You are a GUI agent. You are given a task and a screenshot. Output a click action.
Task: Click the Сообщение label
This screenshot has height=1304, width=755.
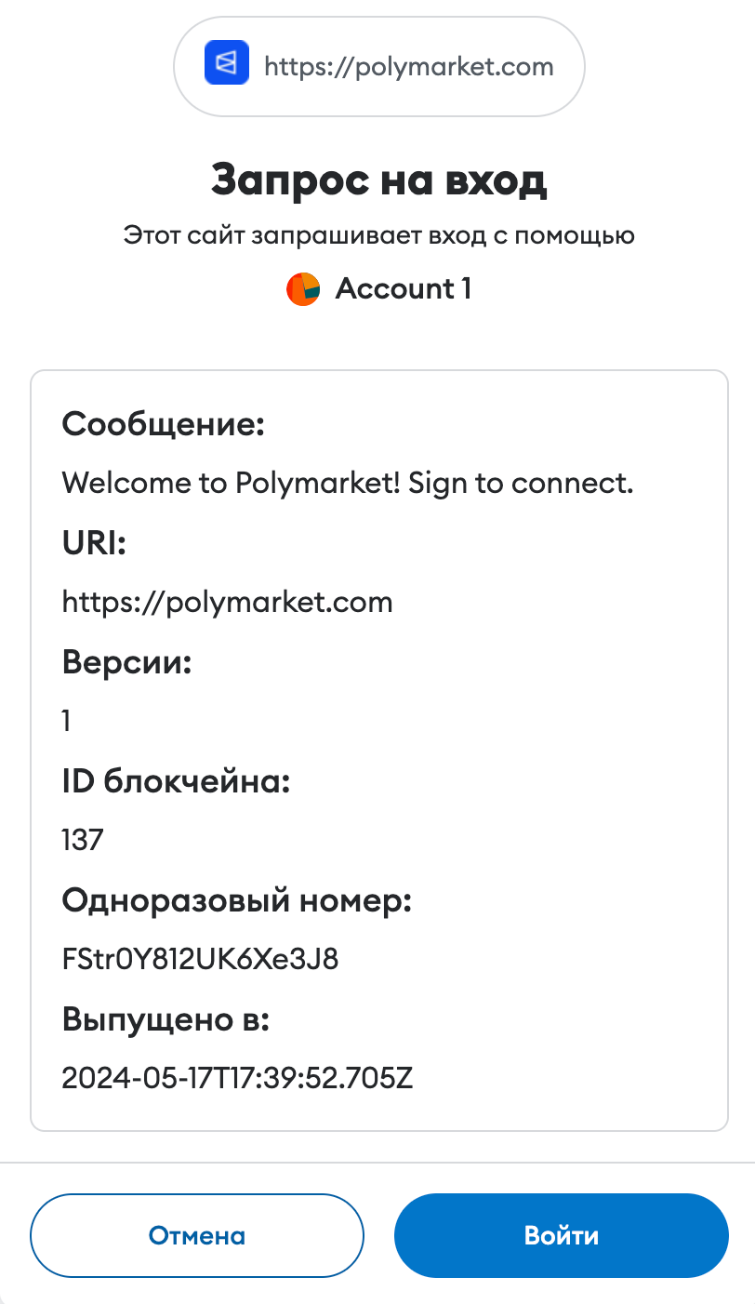click(164, 425)
